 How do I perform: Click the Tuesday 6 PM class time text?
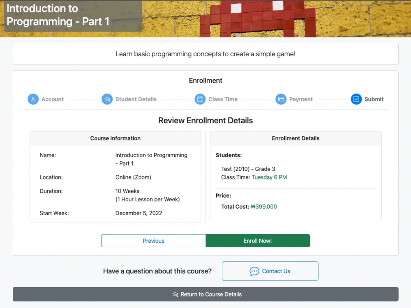[x=269, y=177]
